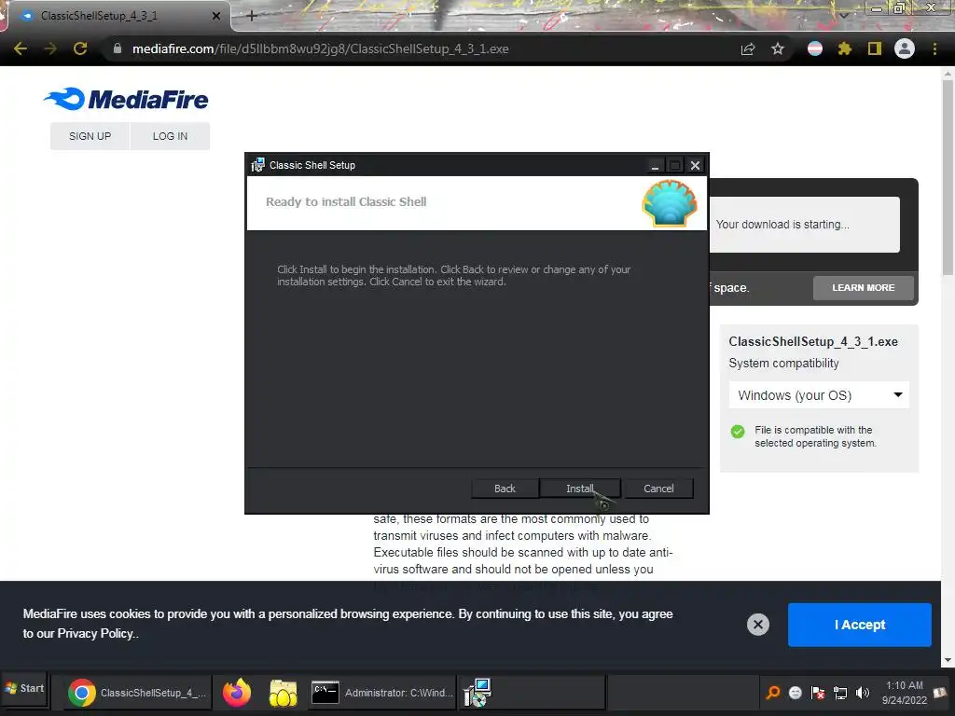
Task: Click the SIGN UP button
Action: (x=90, y=136)
